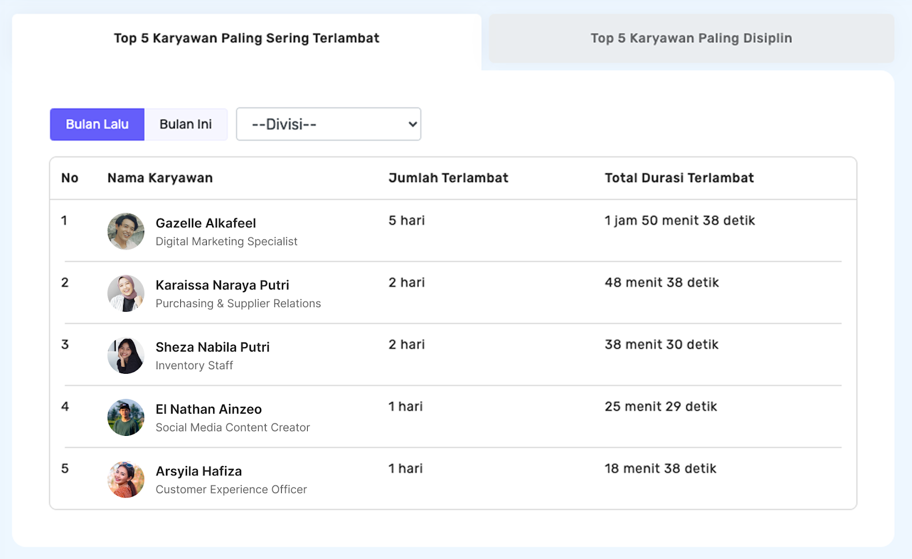Image resolution: width=912 pixels, height=559 pixels.
Task: Click Sheza Nabila Putri's avatar
Action: [126, 356]
